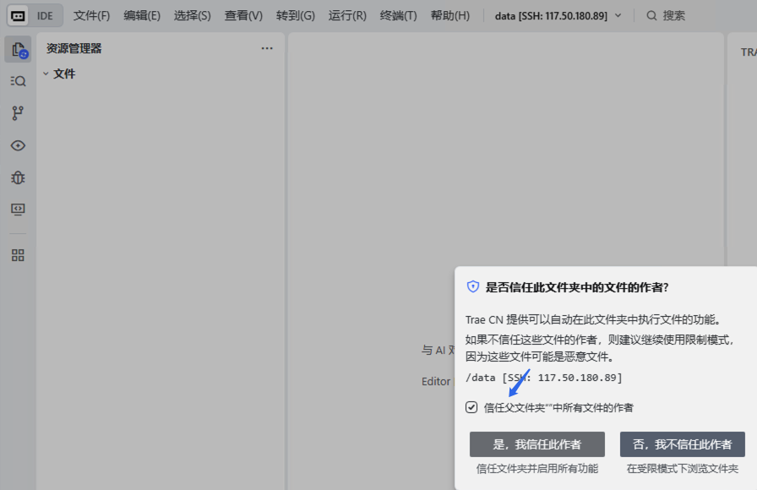Open Run and Debug bug icon
Image resolution: width=757 pixels, height=490 pixels.
click(x=18, y=177)
